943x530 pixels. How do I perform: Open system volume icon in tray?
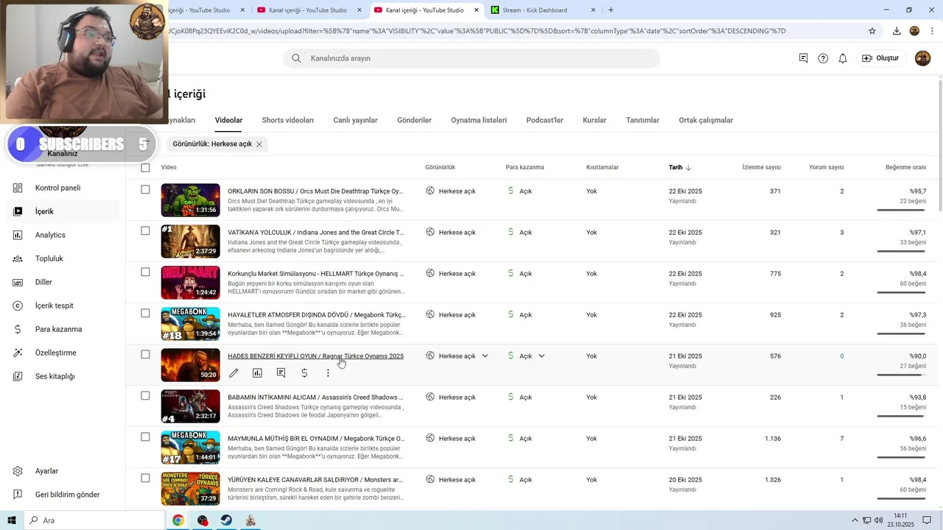(x=878, y=520)
